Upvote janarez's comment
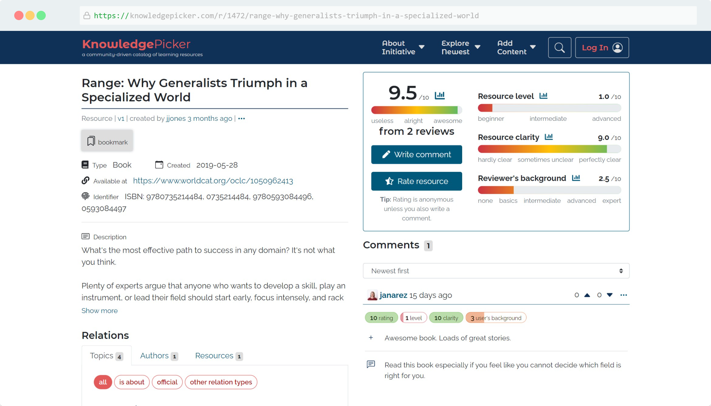 tap(587, 295)
